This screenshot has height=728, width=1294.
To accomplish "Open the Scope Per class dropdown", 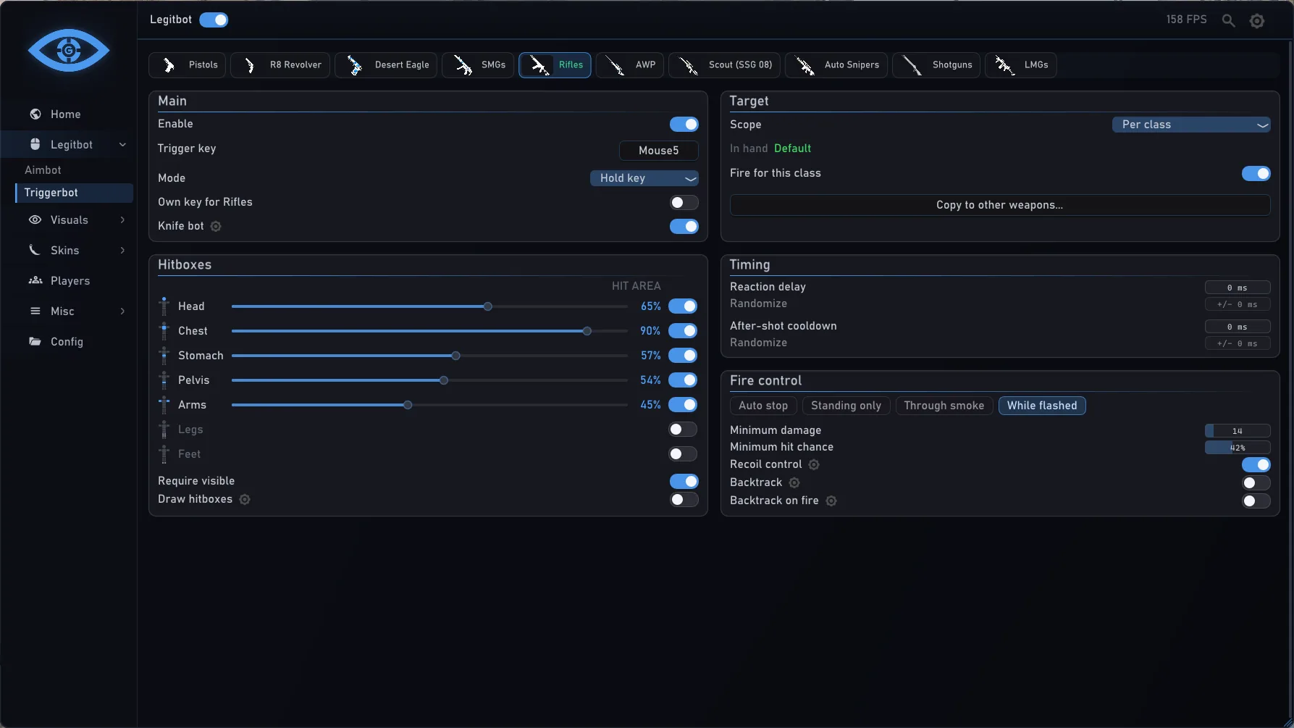I will coord(1191,125).
